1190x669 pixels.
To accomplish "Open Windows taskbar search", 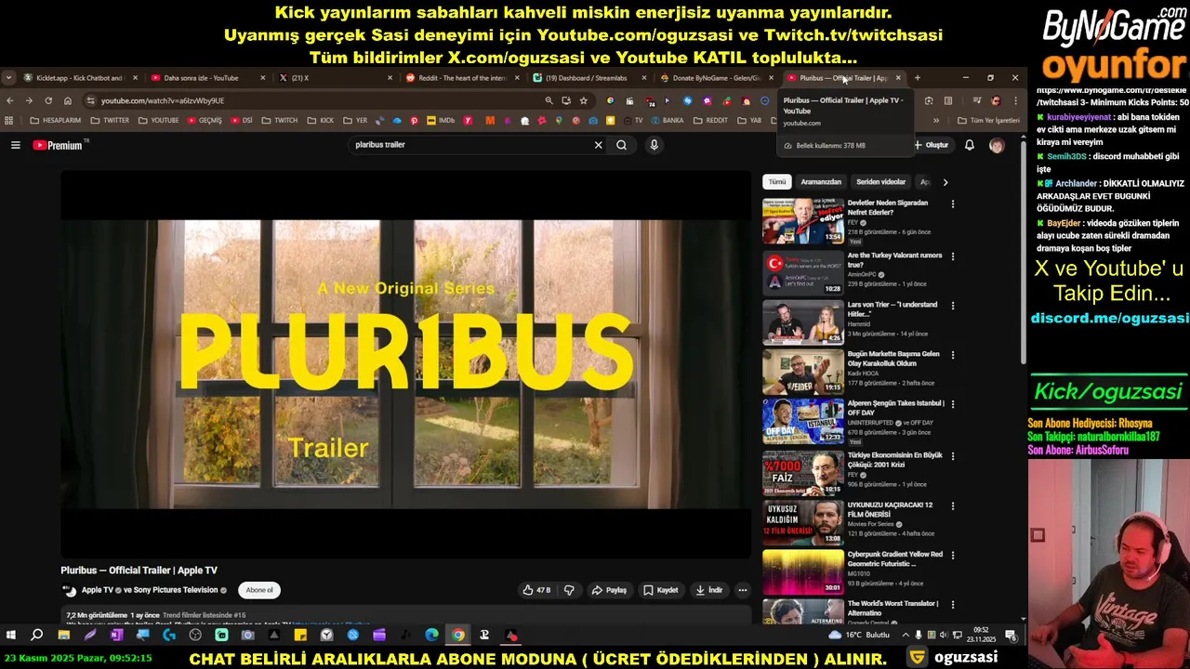I will pyautogui.click(x=37, y=636).
